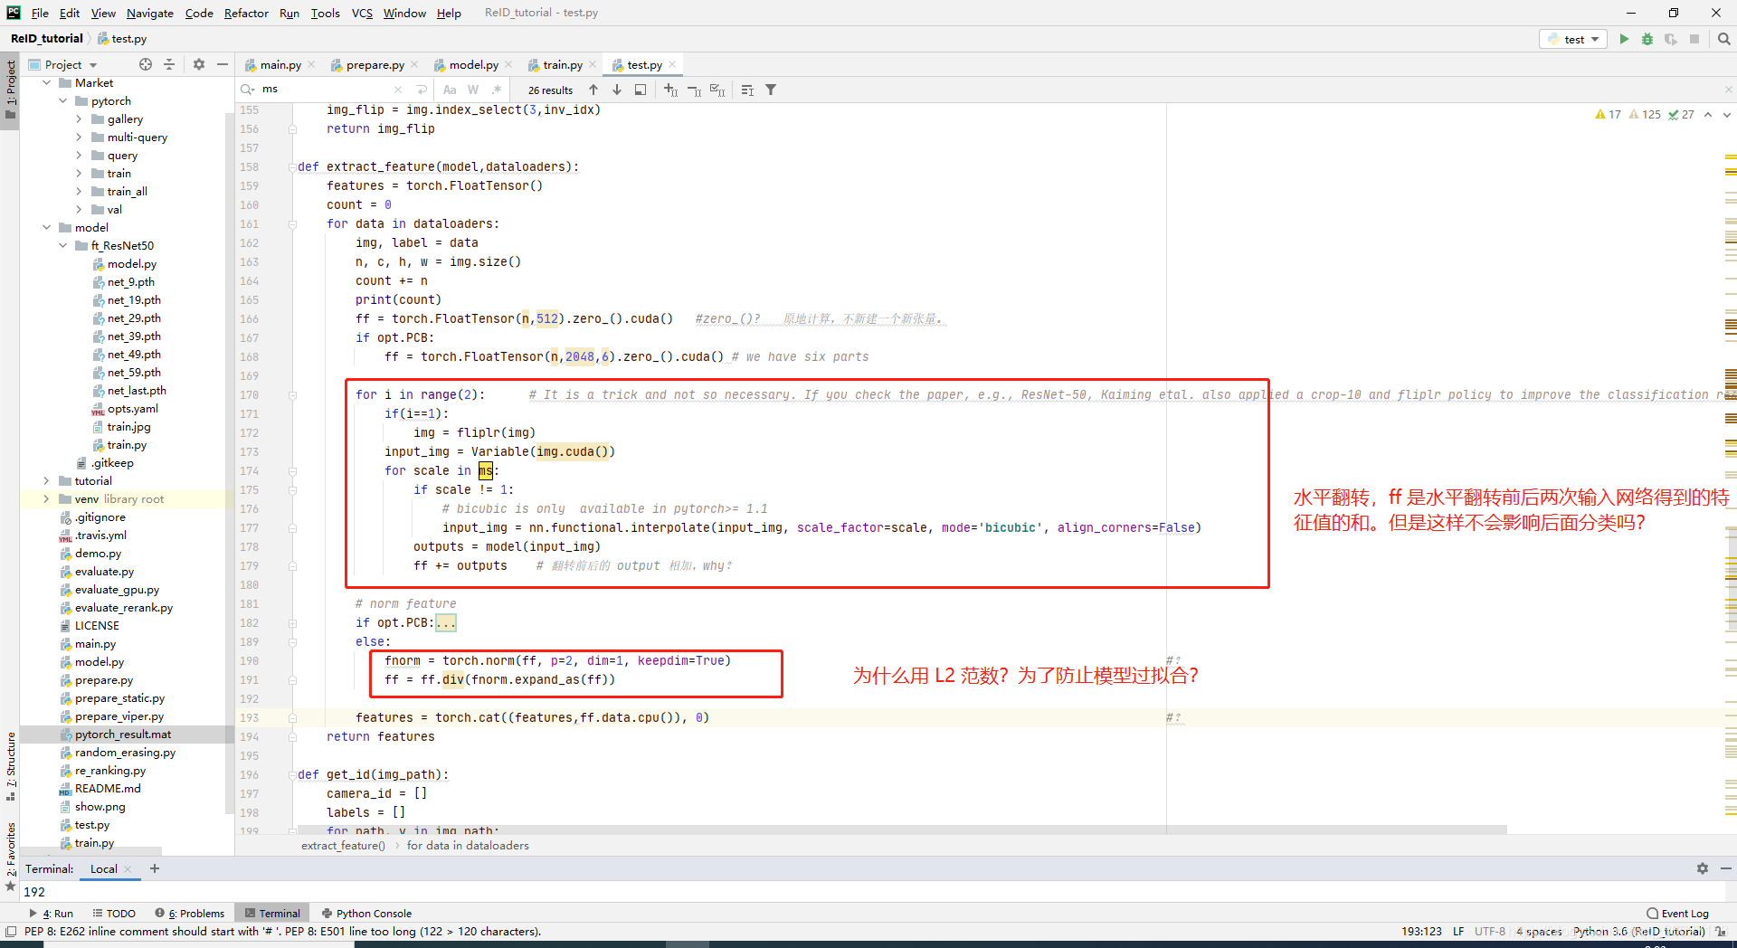Open the search filter funnel icon
1737x948 pixels.
coord(772,89)
